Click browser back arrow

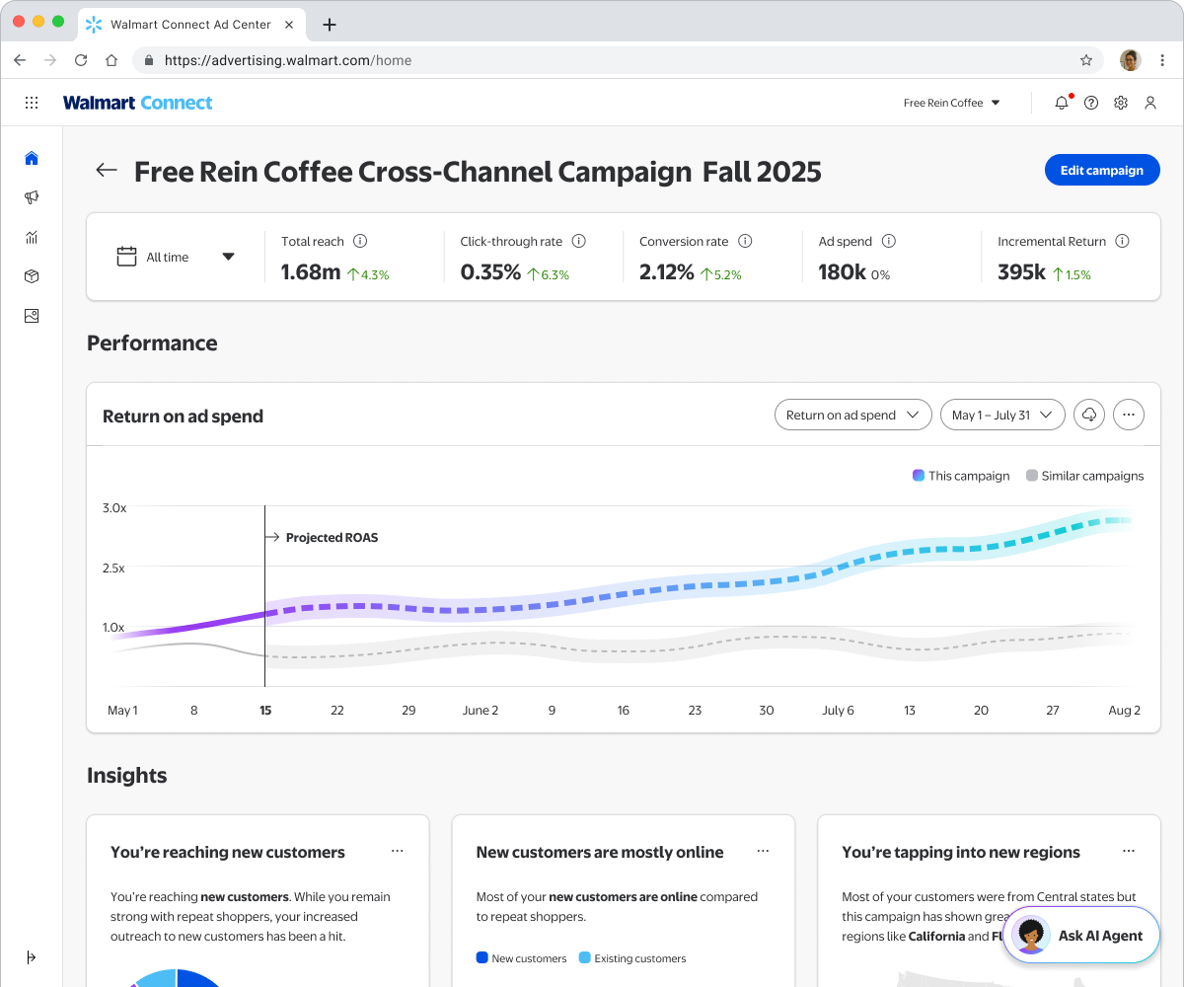pyautogui.click(x=20, y=60)
